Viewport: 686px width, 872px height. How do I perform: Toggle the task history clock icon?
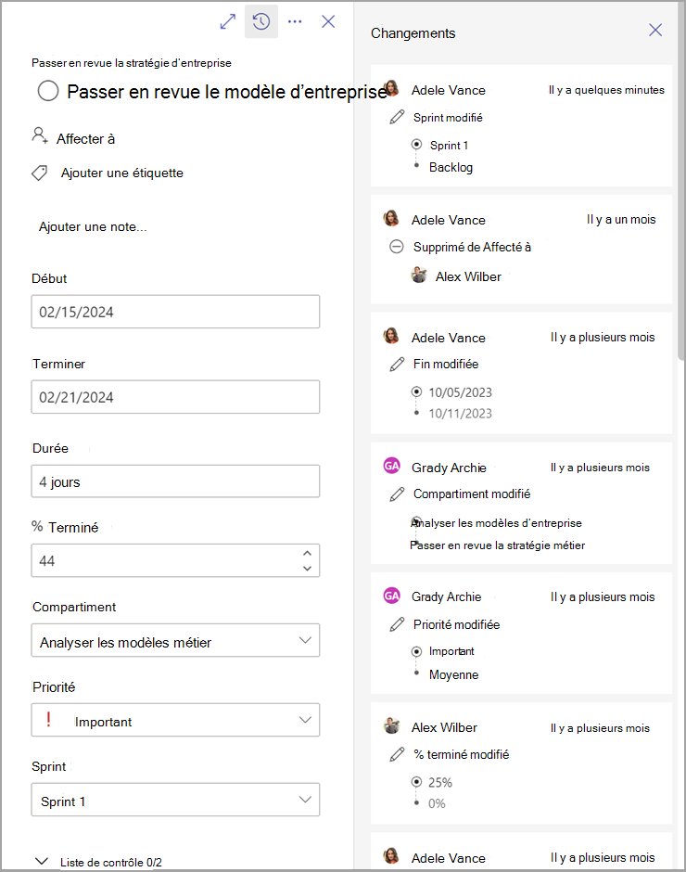261,21
